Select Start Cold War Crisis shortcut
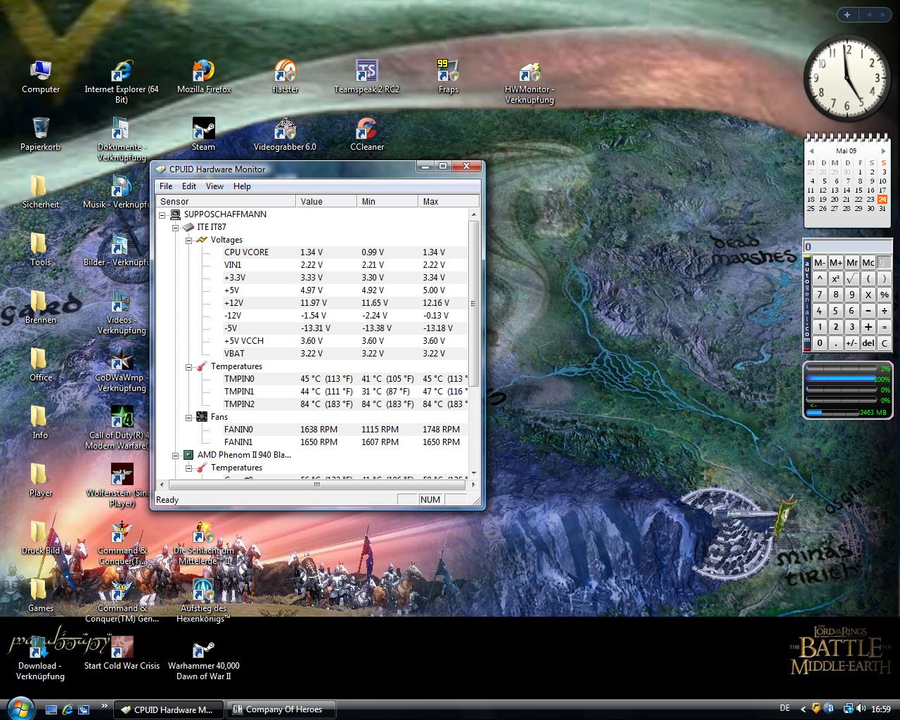 tap(122, 654)
